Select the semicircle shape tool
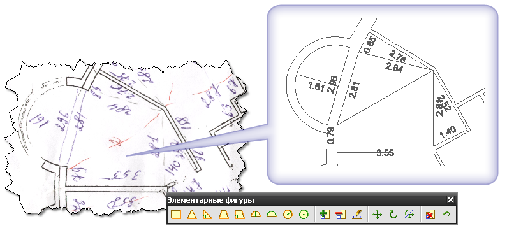The width and height of the screenshot is (507, 235). (271, 215)
